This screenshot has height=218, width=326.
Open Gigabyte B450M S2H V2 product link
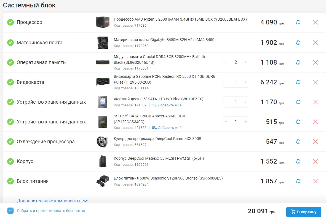[164, 40]
